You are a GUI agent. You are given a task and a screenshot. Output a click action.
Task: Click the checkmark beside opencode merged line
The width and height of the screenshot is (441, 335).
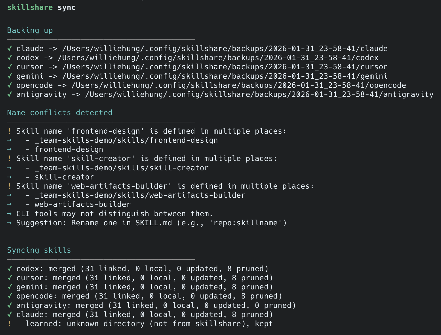point(10,296)
